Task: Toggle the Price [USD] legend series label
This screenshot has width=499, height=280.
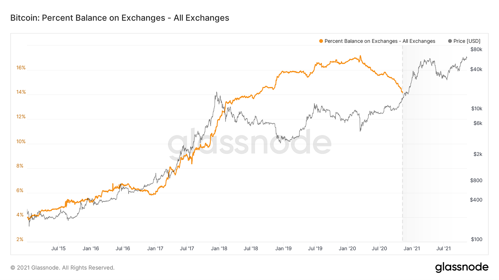Action: (467, 41)
